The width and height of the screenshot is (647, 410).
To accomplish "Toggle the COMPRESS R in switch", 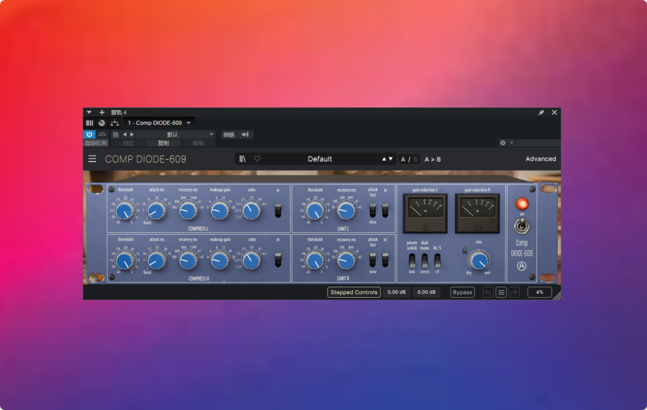I will pyautogui.click(x=278, y=260).
